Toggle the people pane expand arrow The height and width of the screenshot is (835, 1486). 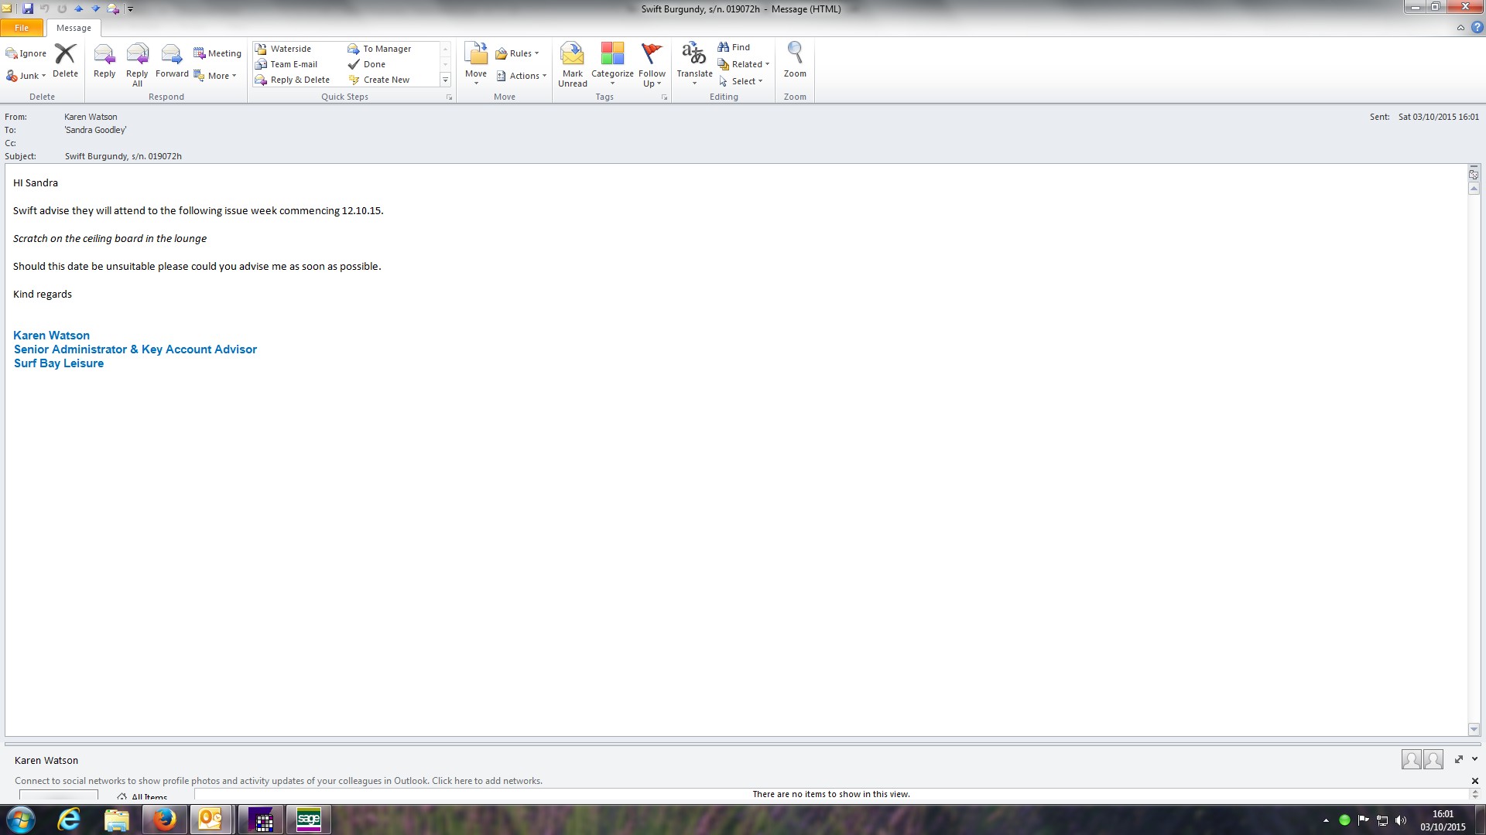point(1474,759)
